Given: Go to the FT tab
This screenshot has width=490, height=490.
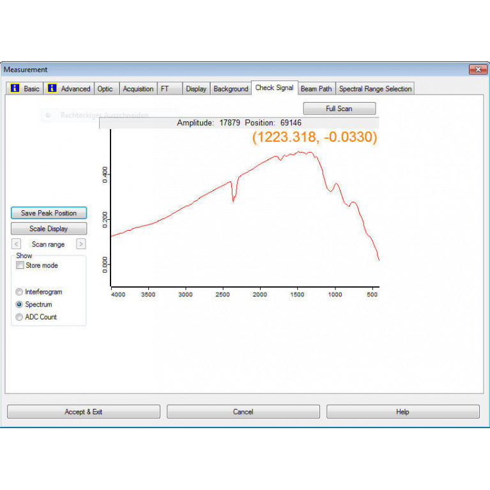Looking at the screenshot, I should coord(165,89).
